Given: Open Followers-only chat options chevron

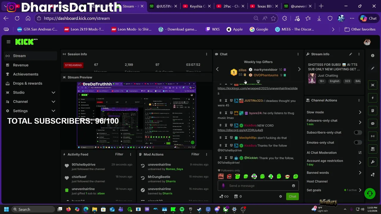Looking at the screenshot, I should point(360,122).
